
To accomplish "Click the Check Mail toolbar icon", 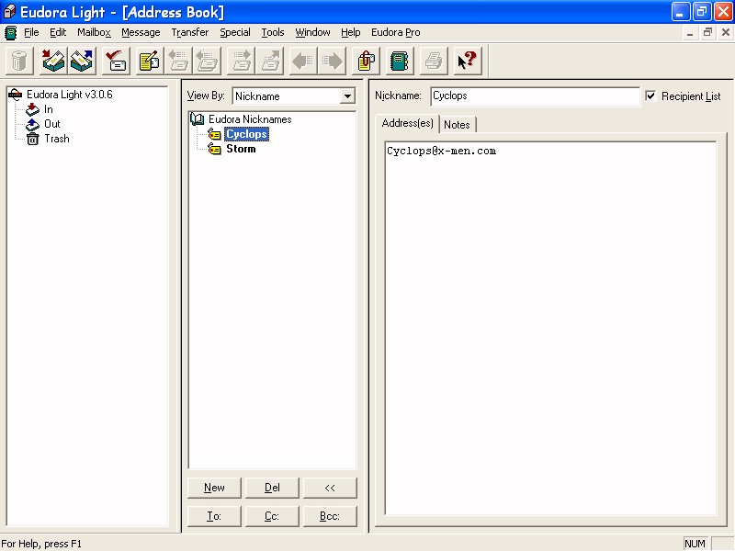I will [117, 61].
